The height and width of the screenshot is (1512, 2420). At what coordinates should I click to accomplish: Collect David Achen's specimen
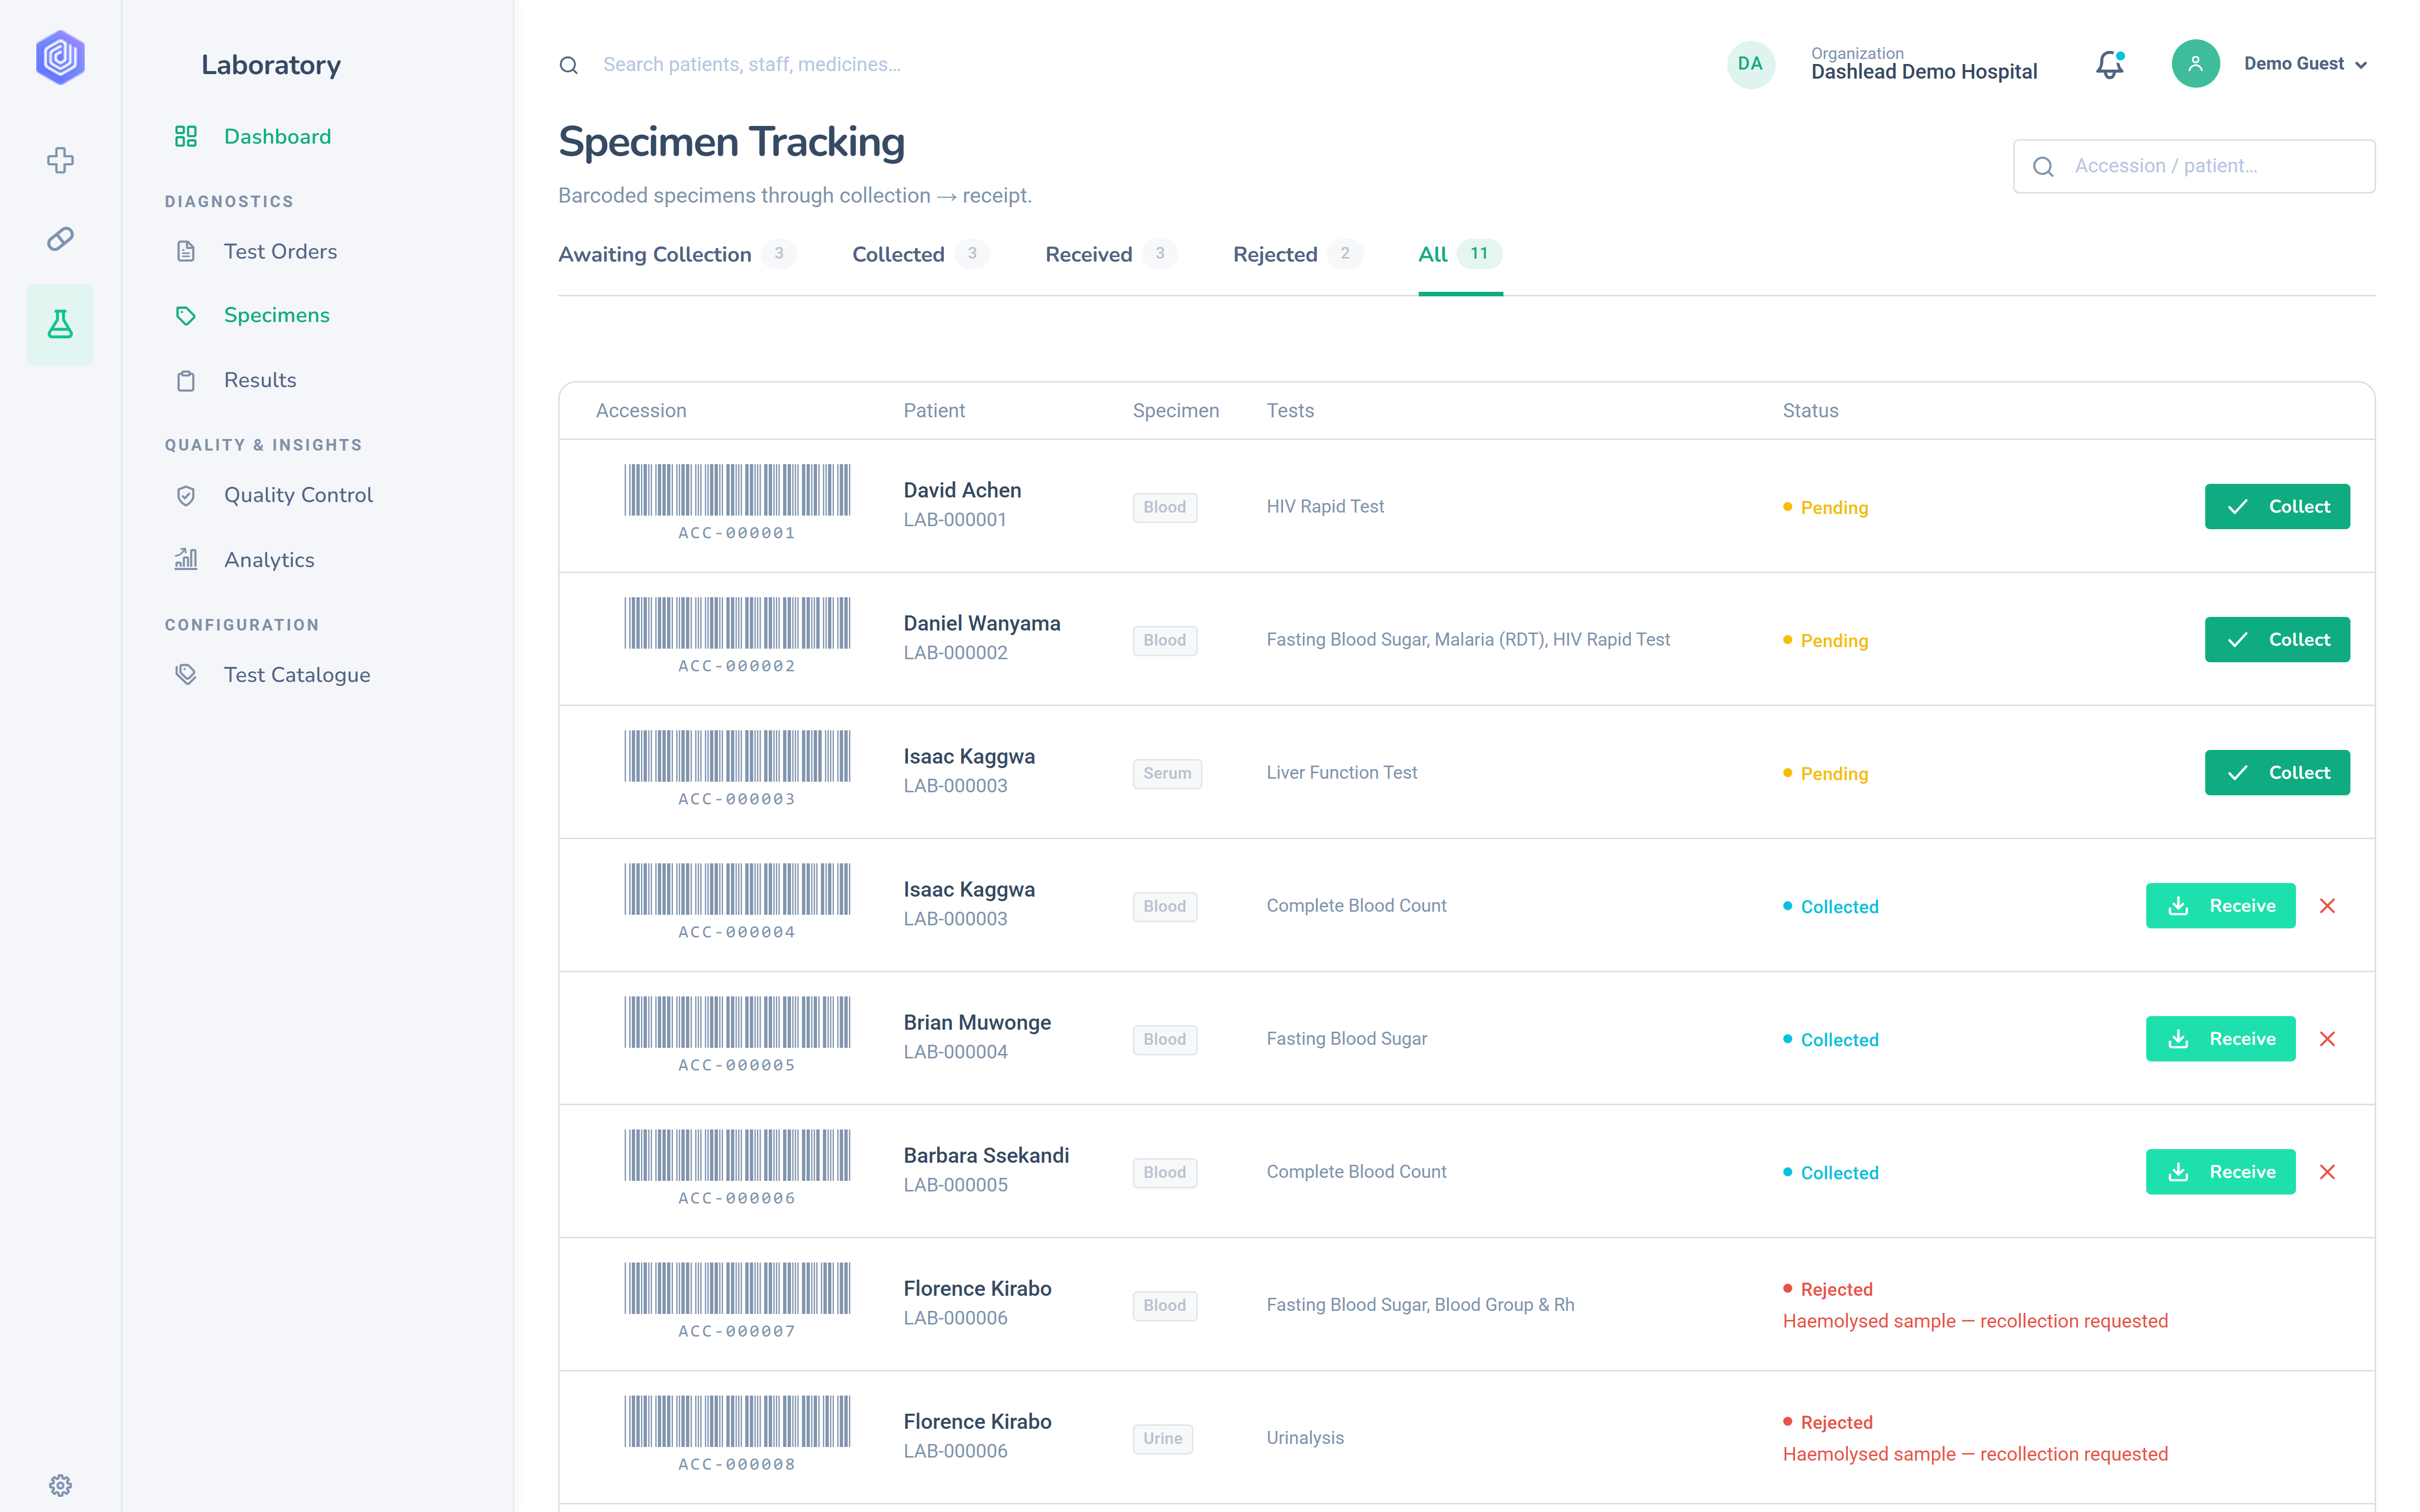2277,507
